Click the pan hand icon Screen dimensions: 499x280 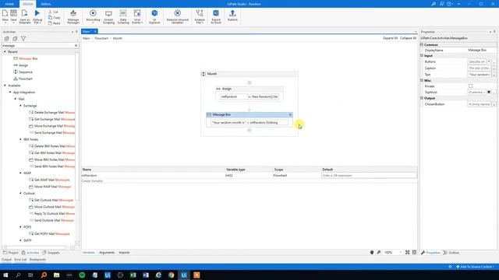click(372, 252)
